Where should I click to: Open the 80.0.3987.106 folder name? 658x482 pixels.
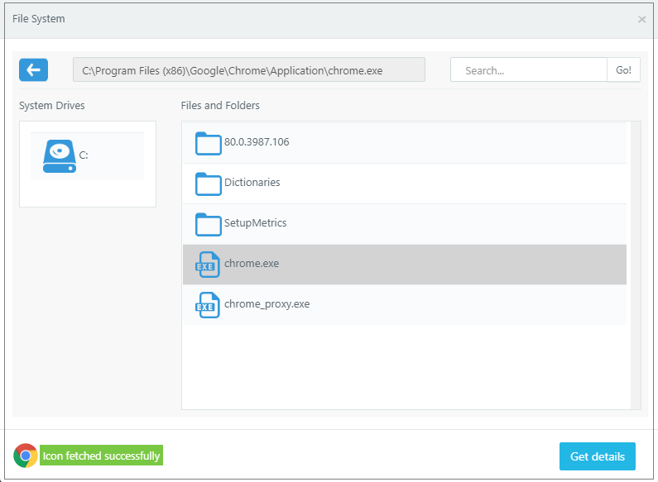pyautogui.click(x=257, y=142)
